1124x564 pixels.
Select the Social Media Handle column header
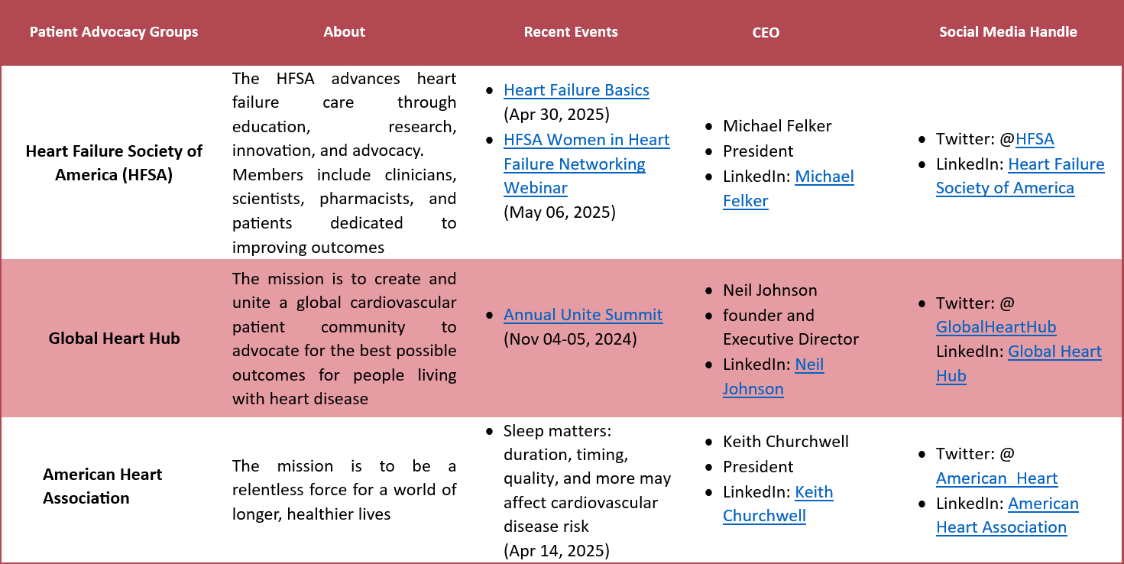(x=1008, y=32)
